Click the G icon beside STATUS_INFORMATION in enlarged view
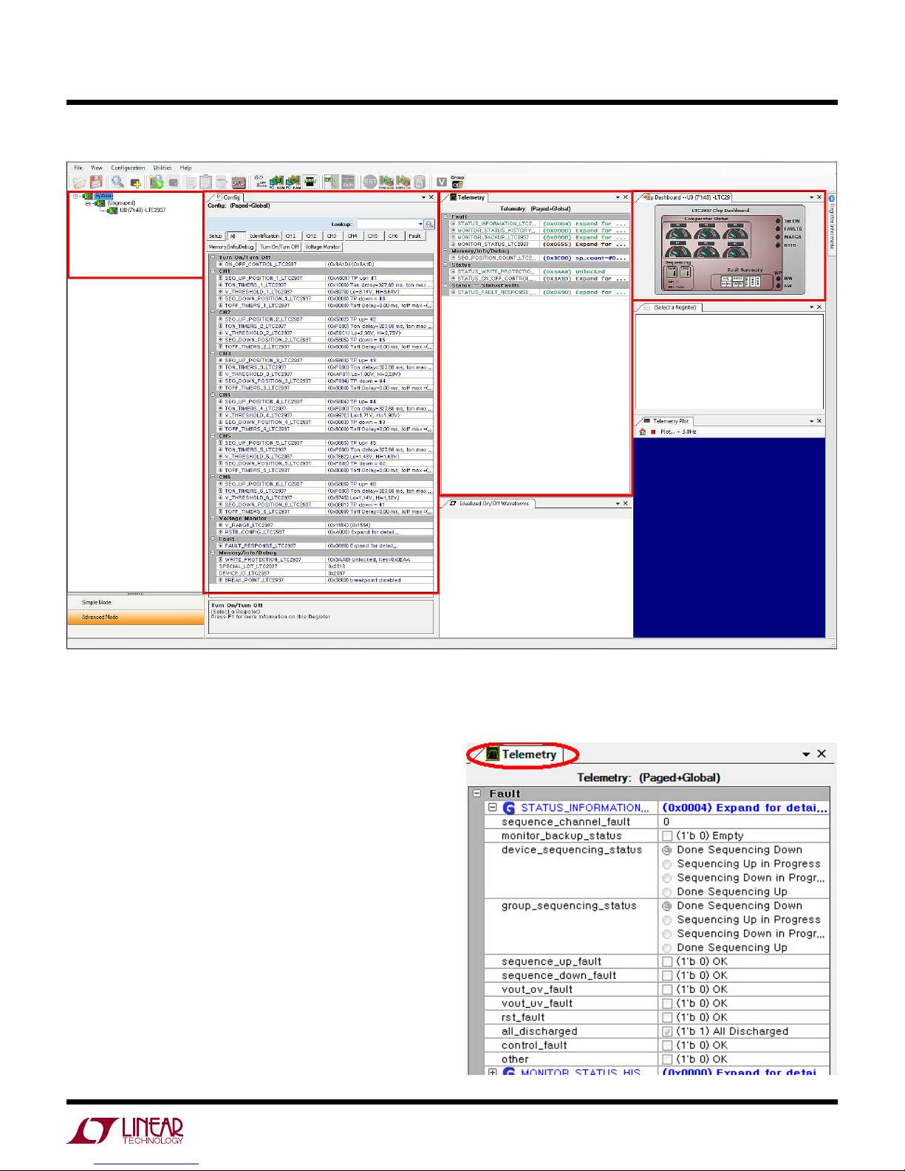This screenshot has height=1171, width=905. tap(508, 808)
